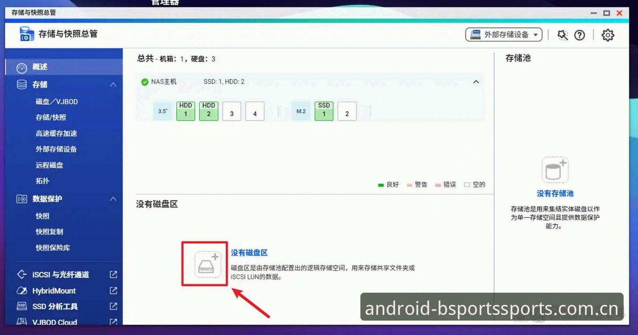This screenshot has width=638, height=335.
Task: Select SSD 1 M.2 slot
Action: click(324, 111)
